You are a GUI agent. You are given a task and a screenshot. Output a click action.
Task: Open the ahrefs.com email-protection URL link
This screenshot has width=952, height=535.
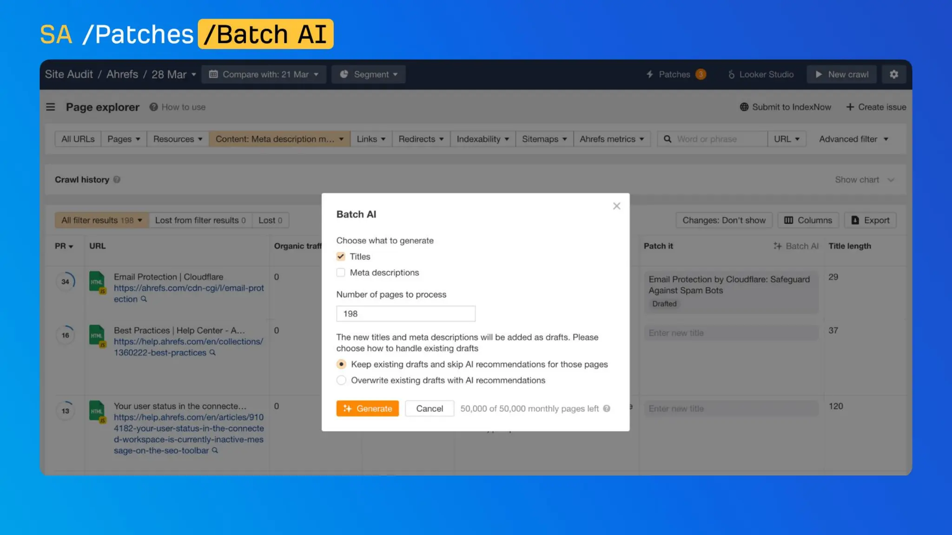point(189,294)
